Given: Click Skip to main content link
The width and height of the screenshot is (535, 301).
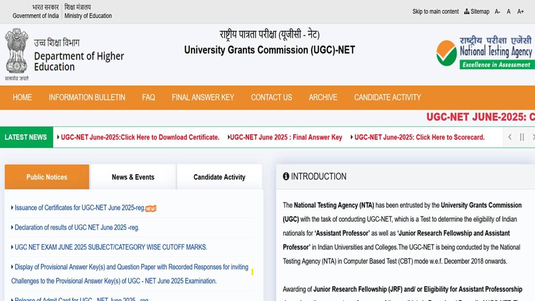Looking at the screenshot, I should pos(435,12).
